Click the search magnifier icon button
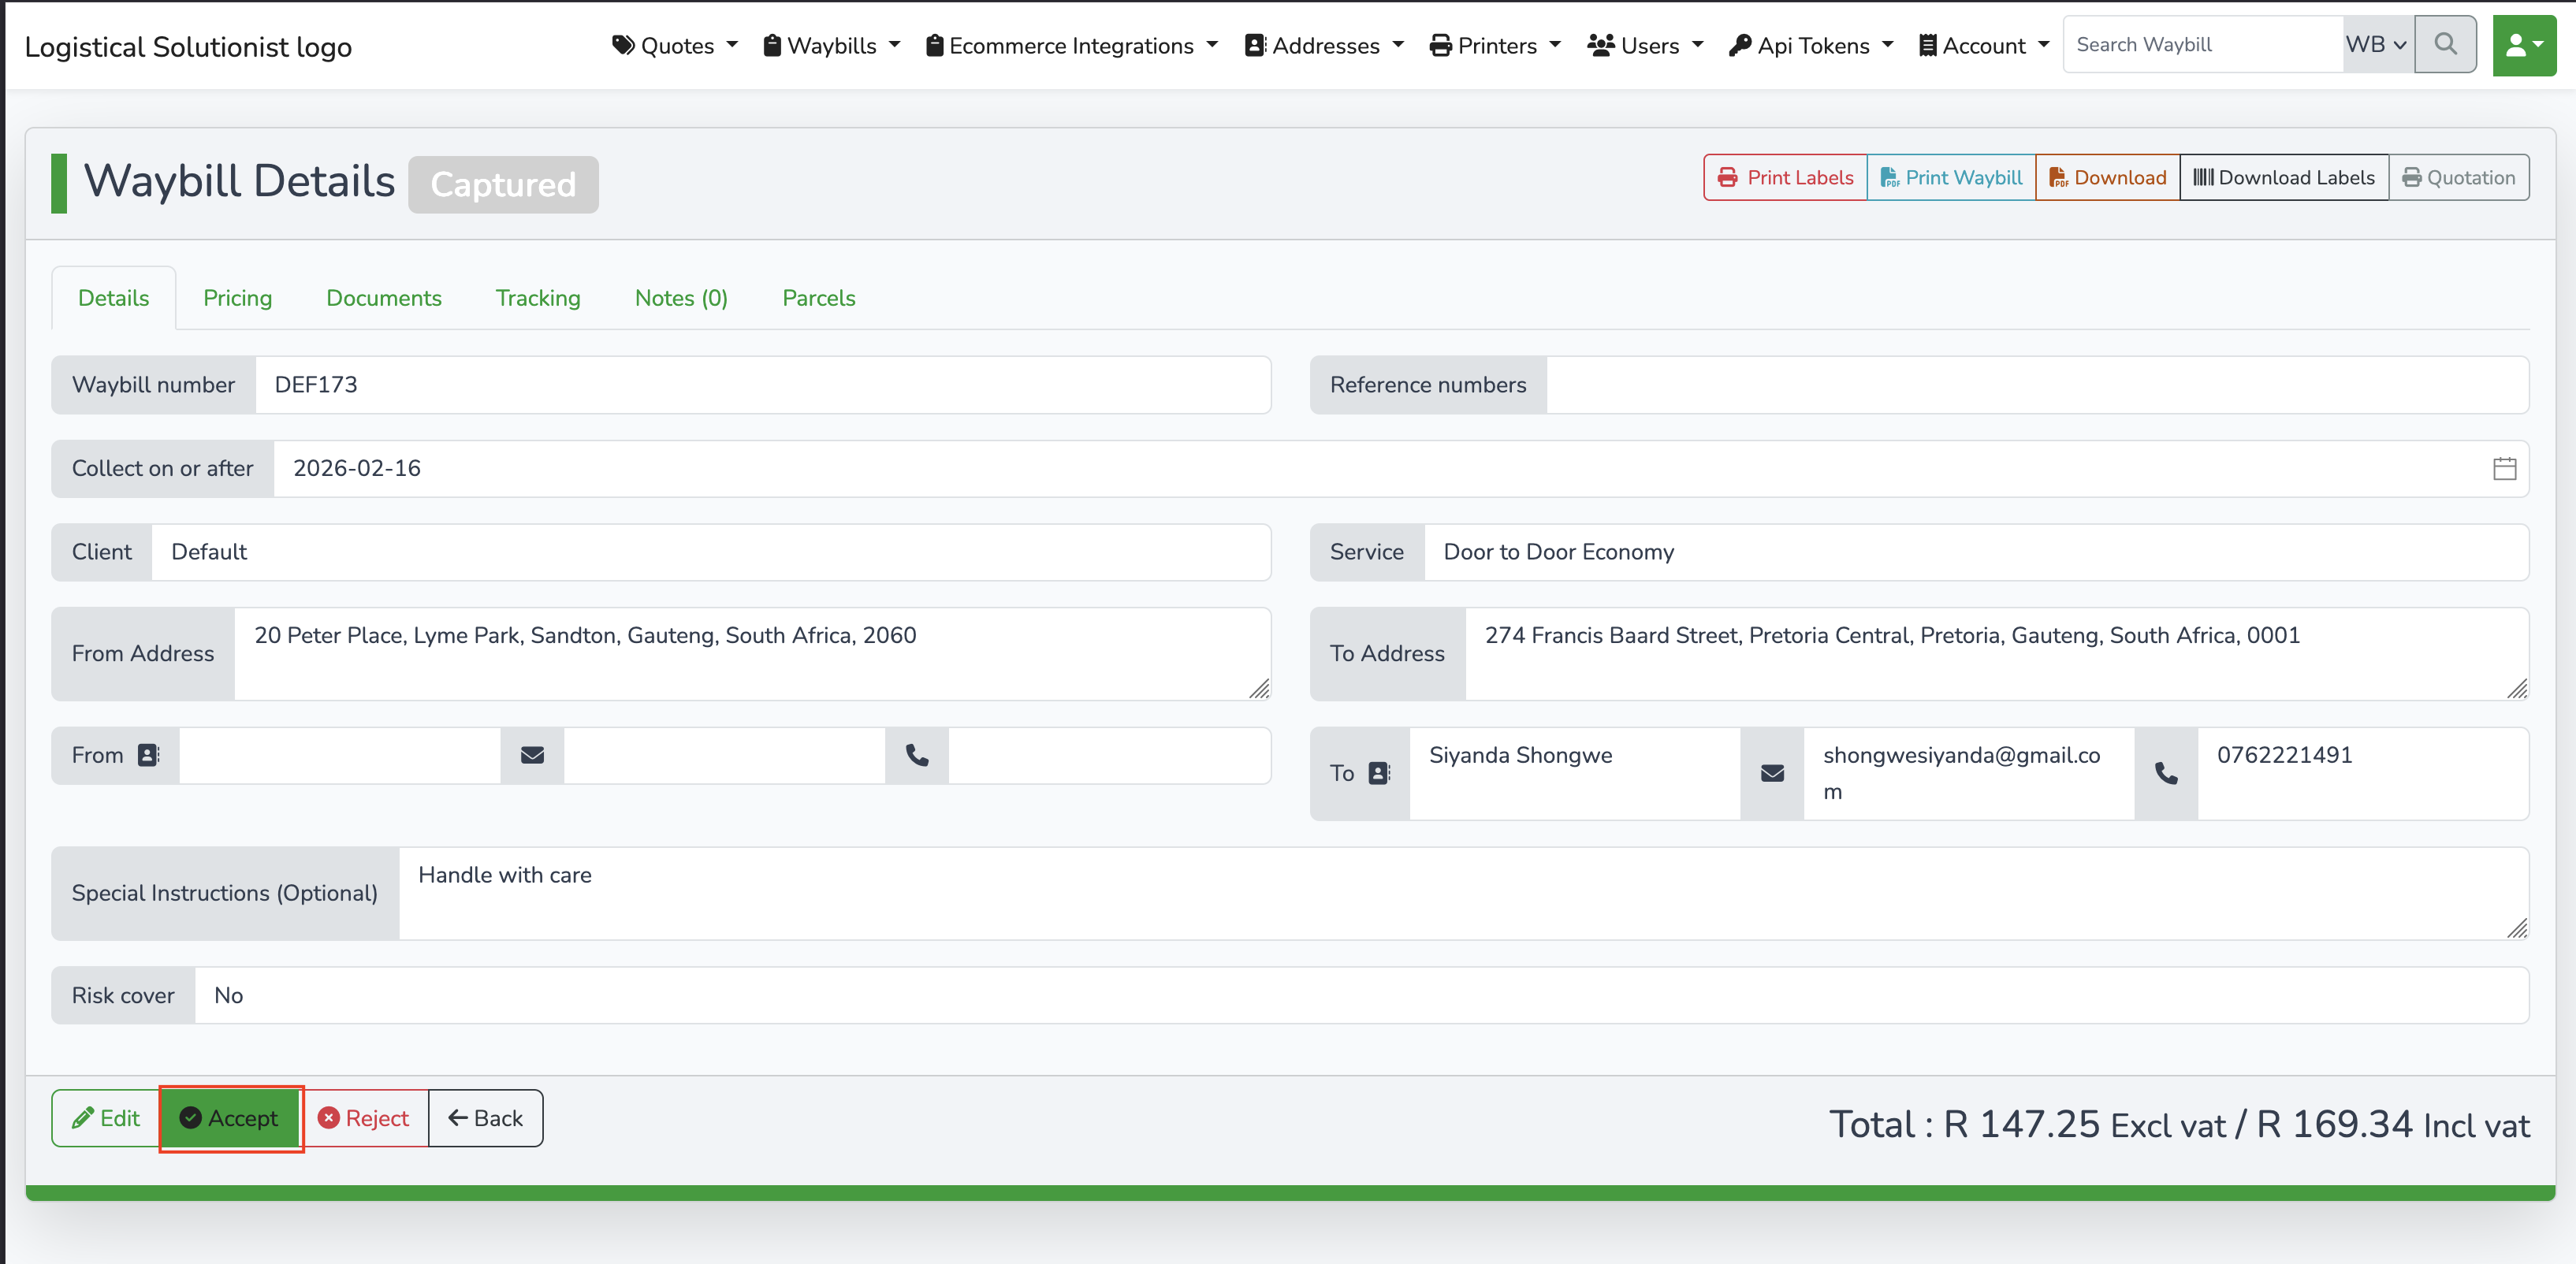 2445,44
